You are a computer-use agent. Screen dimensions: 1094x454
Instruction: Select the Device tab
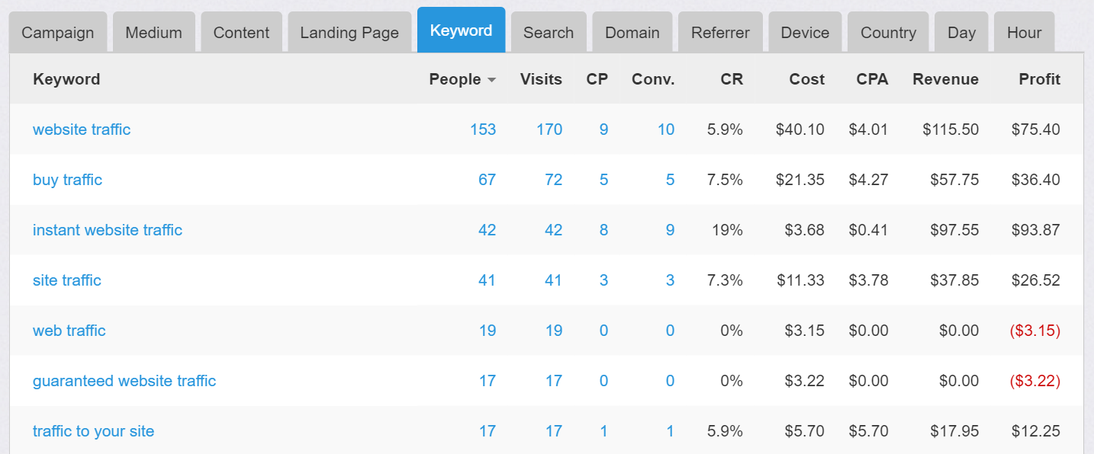[805, 33]
